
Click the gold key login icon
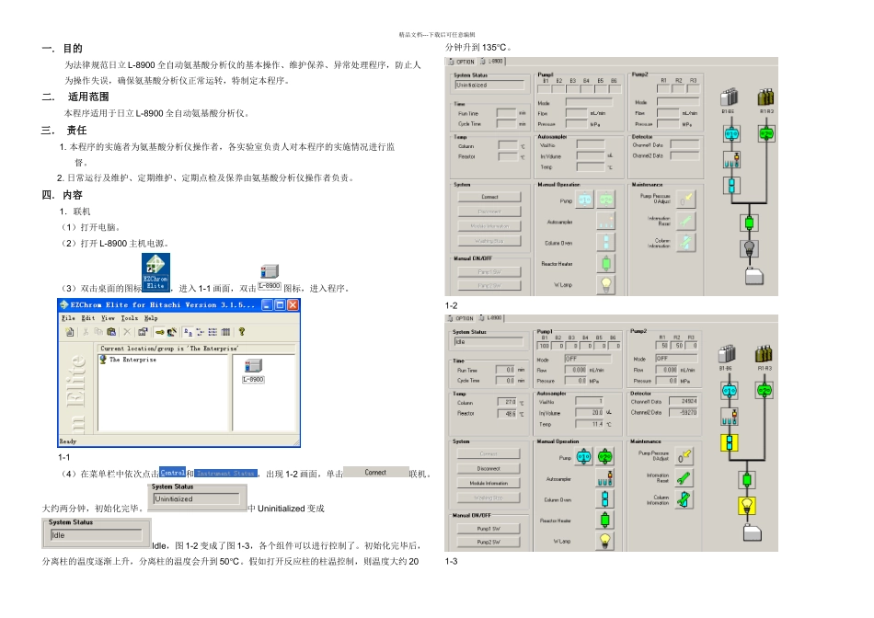click(159, 332)
